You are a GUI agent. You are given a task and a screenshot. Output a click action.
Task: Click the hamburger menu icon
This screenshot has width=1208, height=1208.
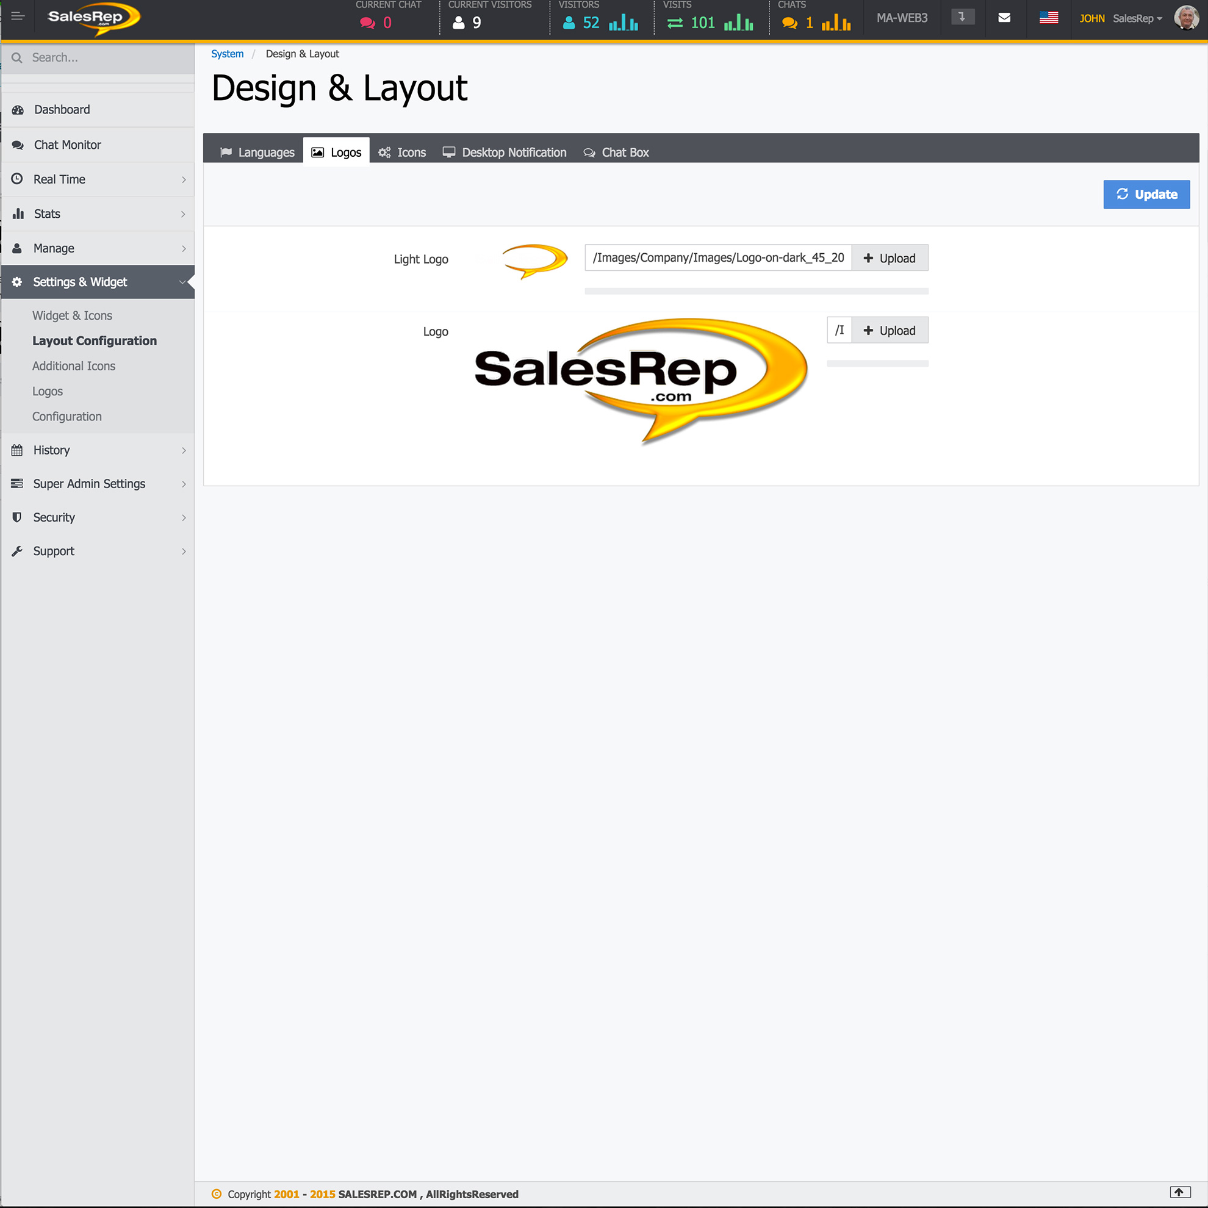(x=18, y=16)
